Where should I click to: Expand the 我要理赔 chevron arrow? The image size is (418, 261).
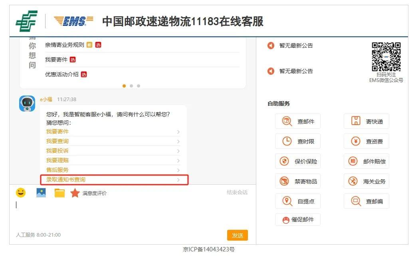(178, 161)
